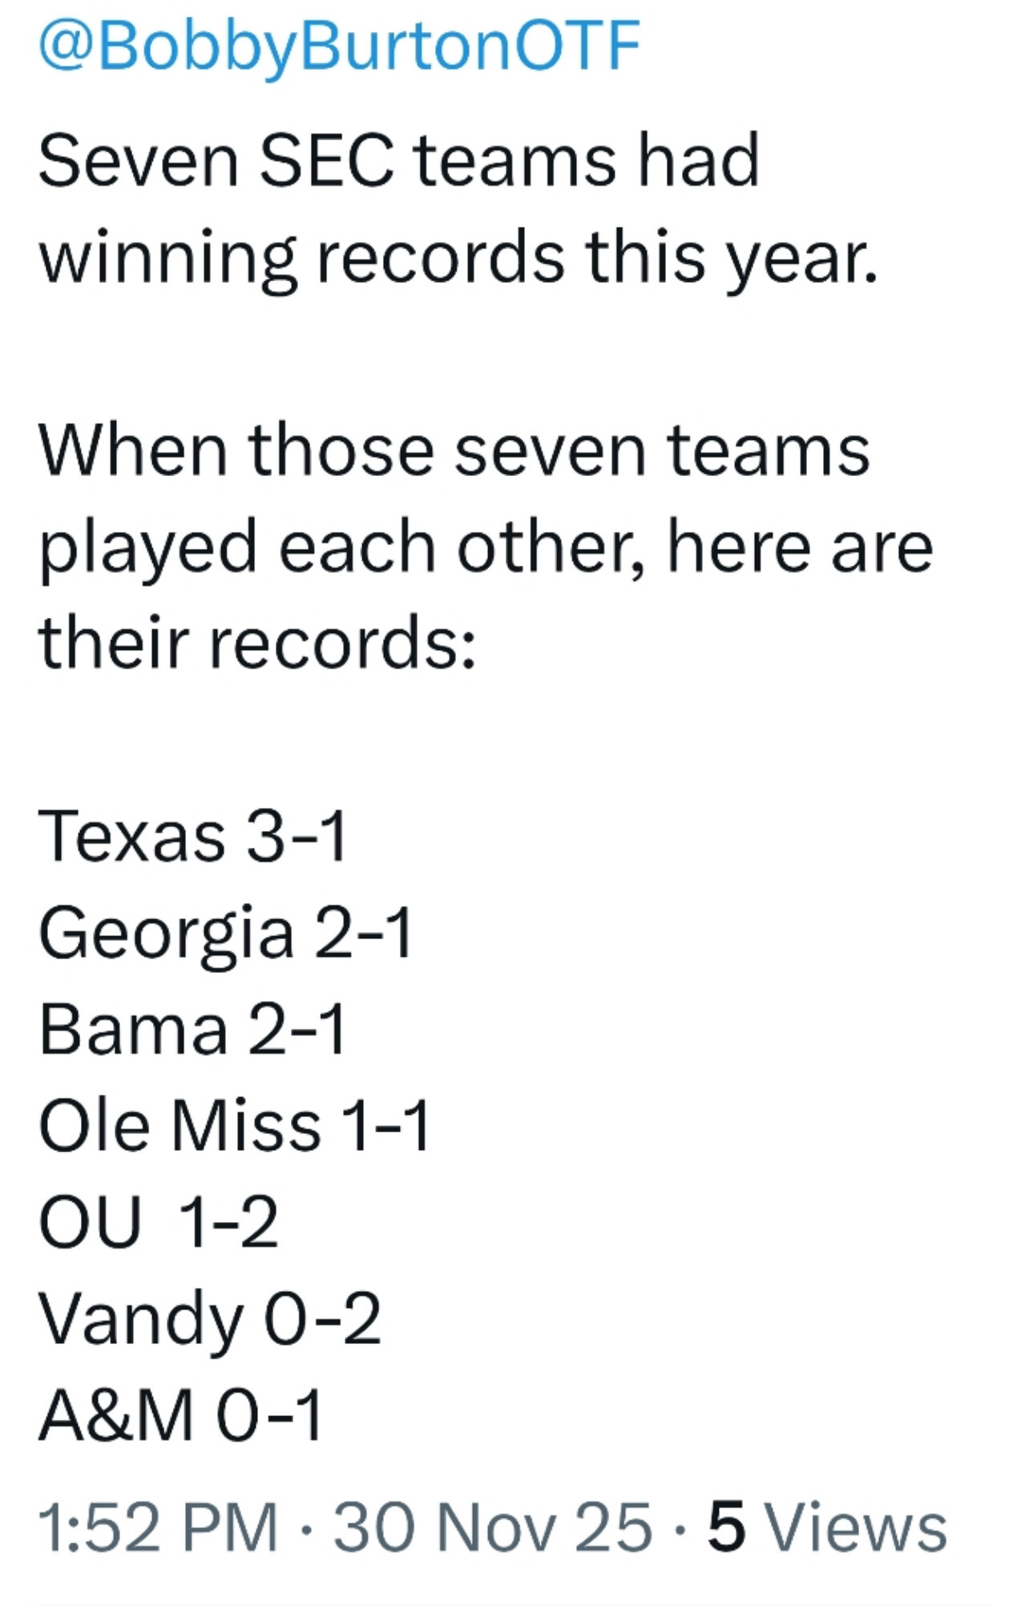Screen dimensions: 1029x1614
Task: Select the Georgia 2-1 record line
Action: click(225, 934)
